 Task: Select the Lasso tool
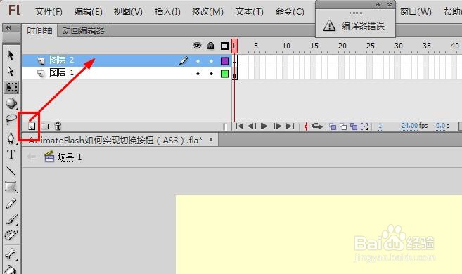coord(11,119)
